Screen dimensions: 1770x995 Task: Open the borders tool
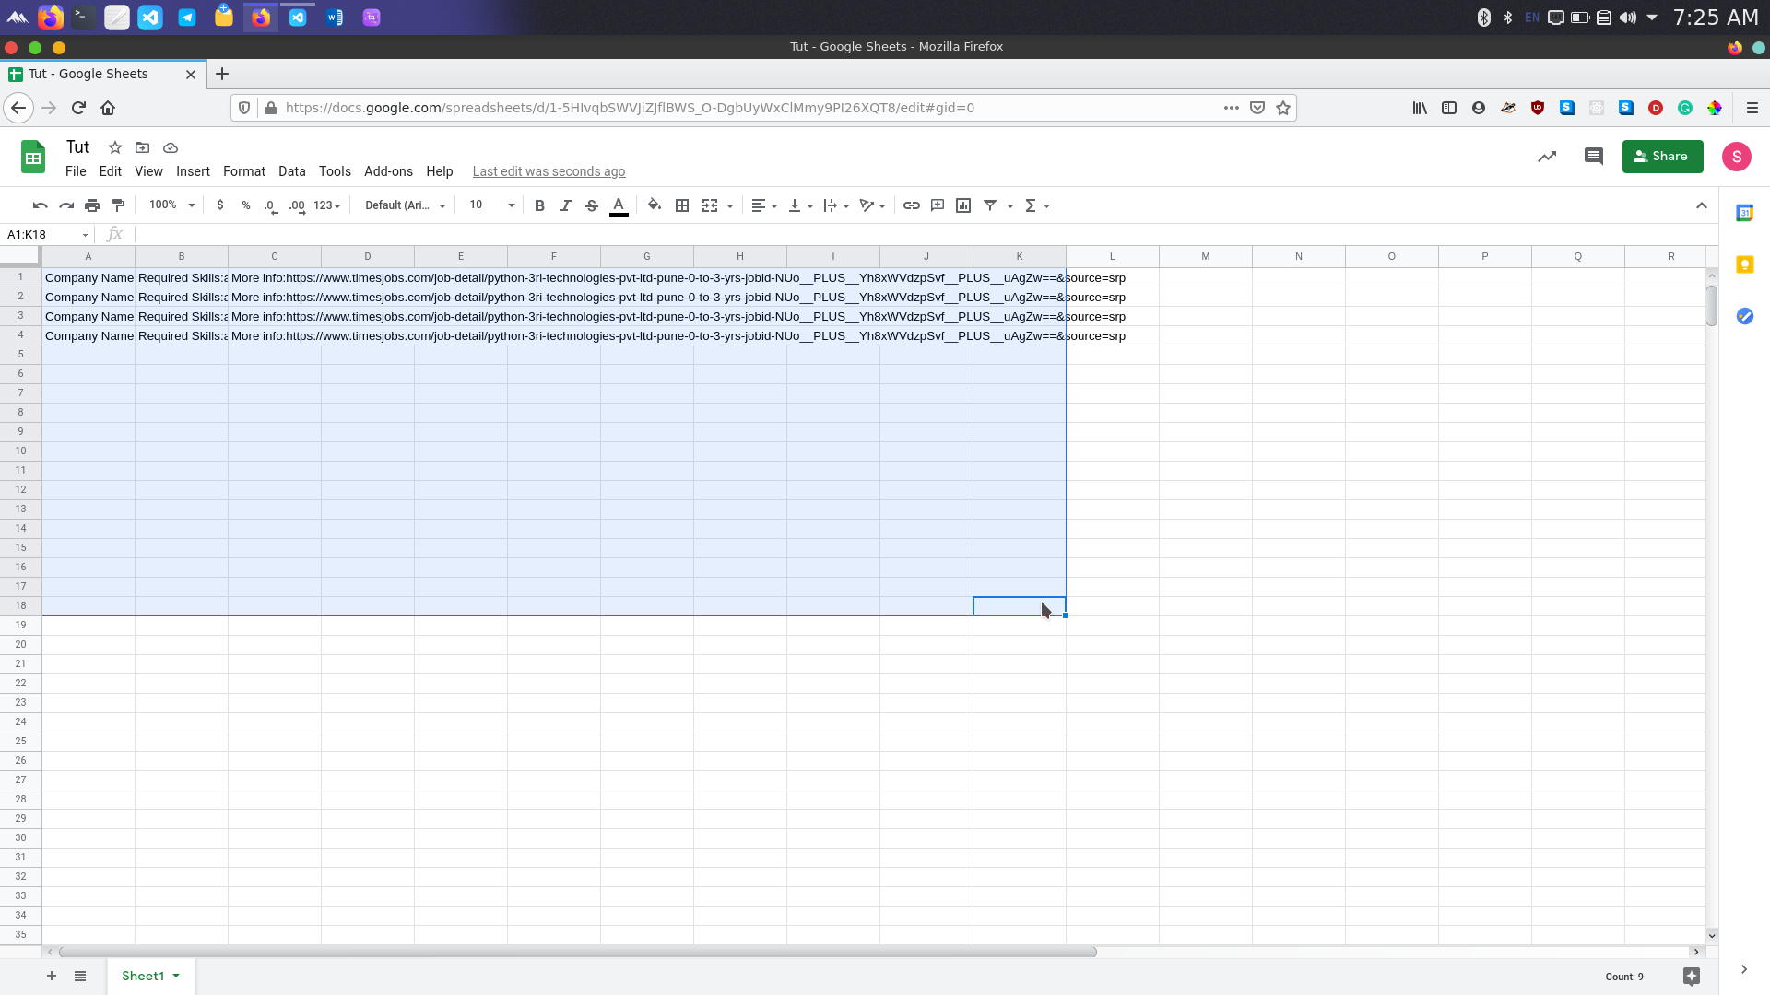pos(682,205)
